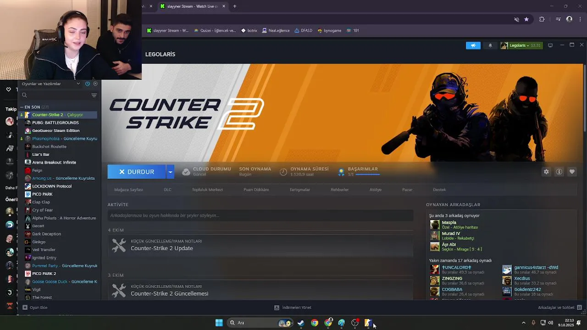Open the browser's new tab plus button
587x330 pixels.
235,6
